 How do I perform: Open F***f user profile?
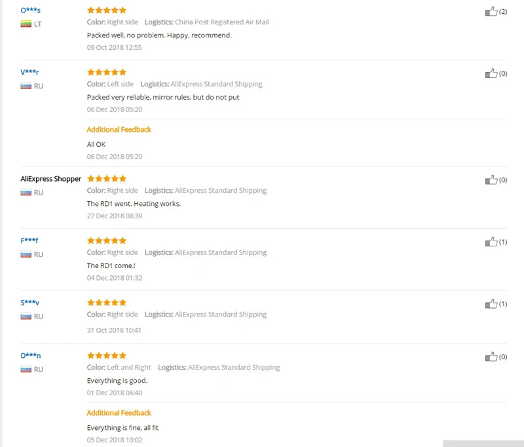click(x=29, y=241)
